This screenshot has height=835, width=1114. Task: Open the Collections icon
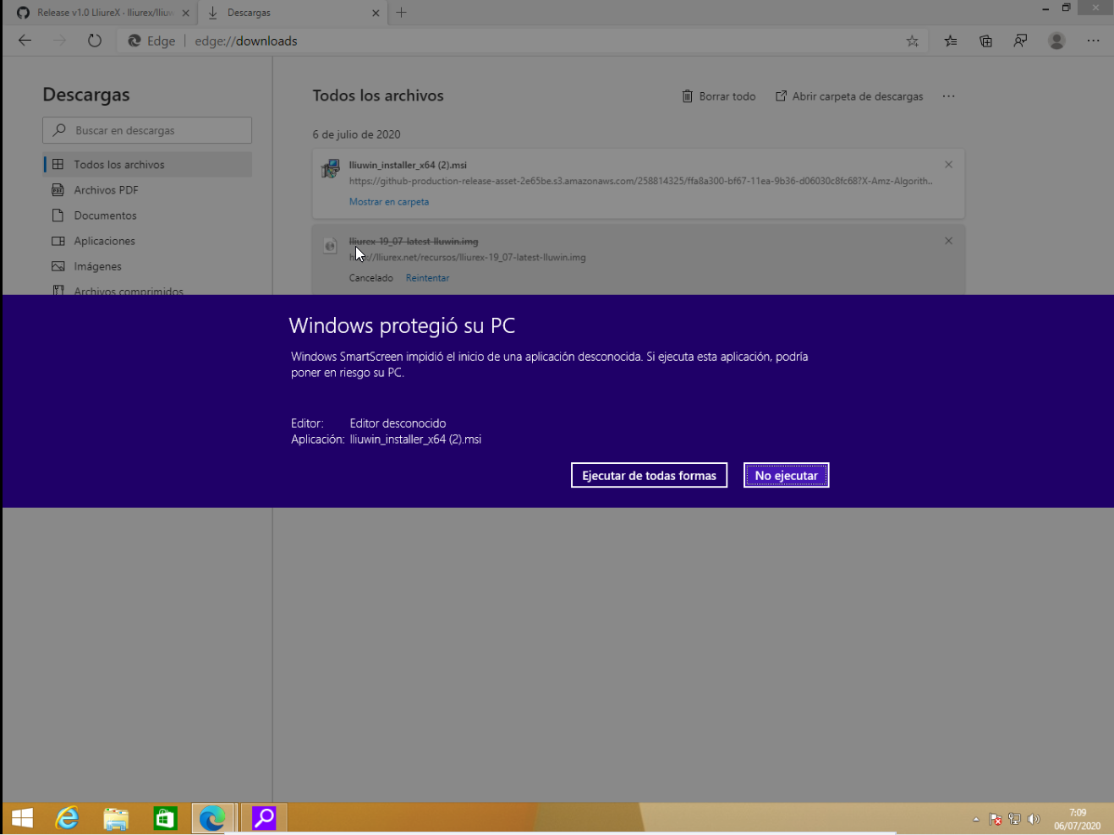pos(985,41)
